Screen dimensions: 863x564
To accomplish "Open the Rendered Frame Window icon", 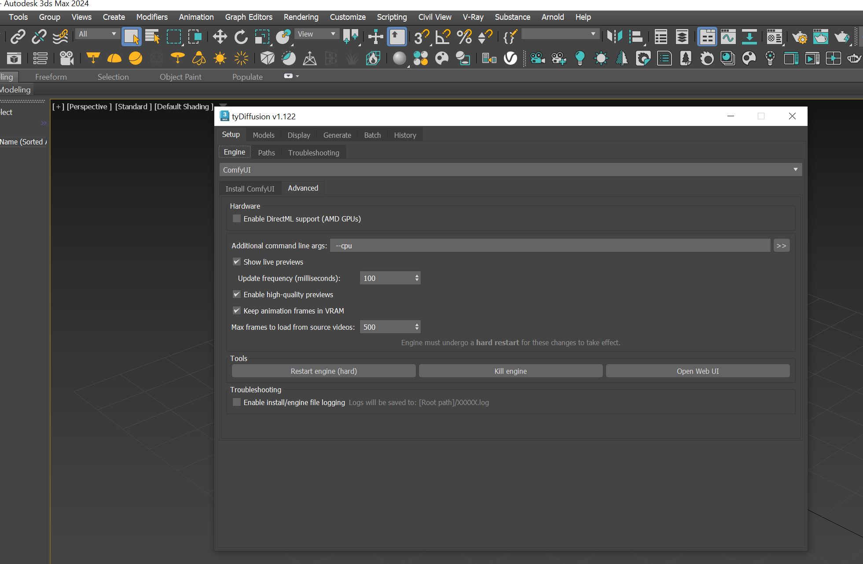I will [820, 37].
